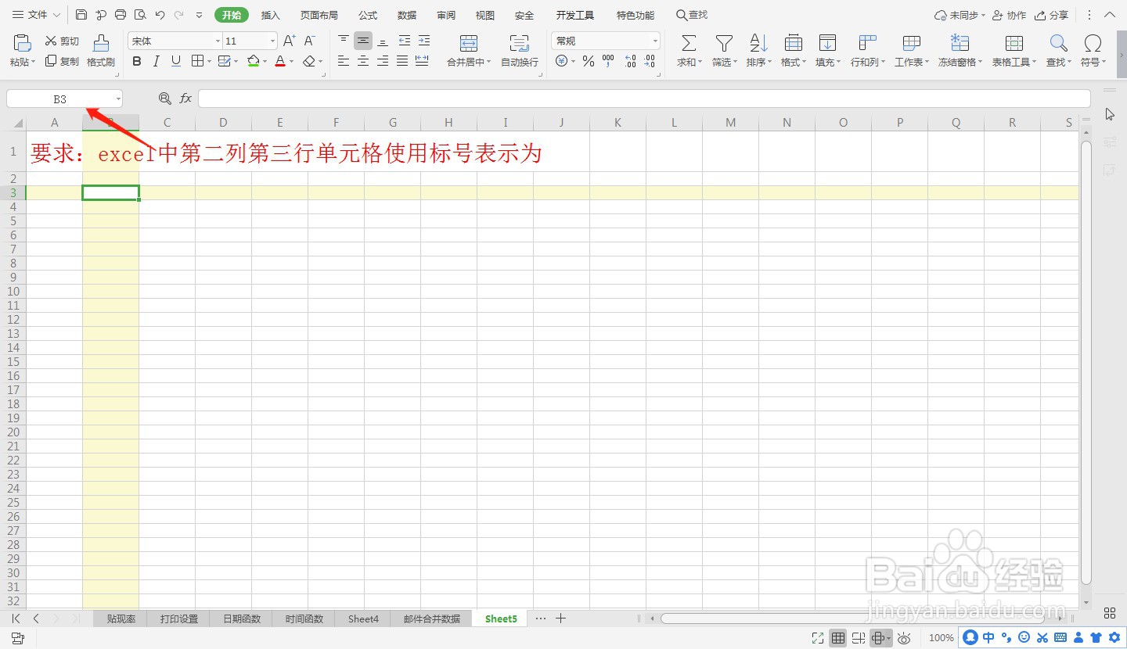1127x649 pixels.
Task: Open the font name dropdown
Action: pos(217,40)
